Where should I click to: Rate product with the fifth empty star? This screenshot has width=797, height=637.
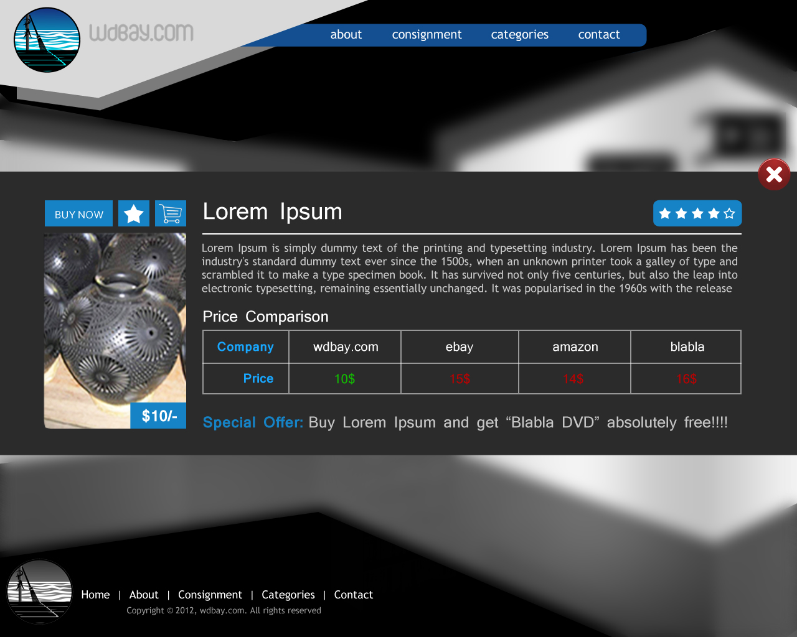click(x=729, y=213)
